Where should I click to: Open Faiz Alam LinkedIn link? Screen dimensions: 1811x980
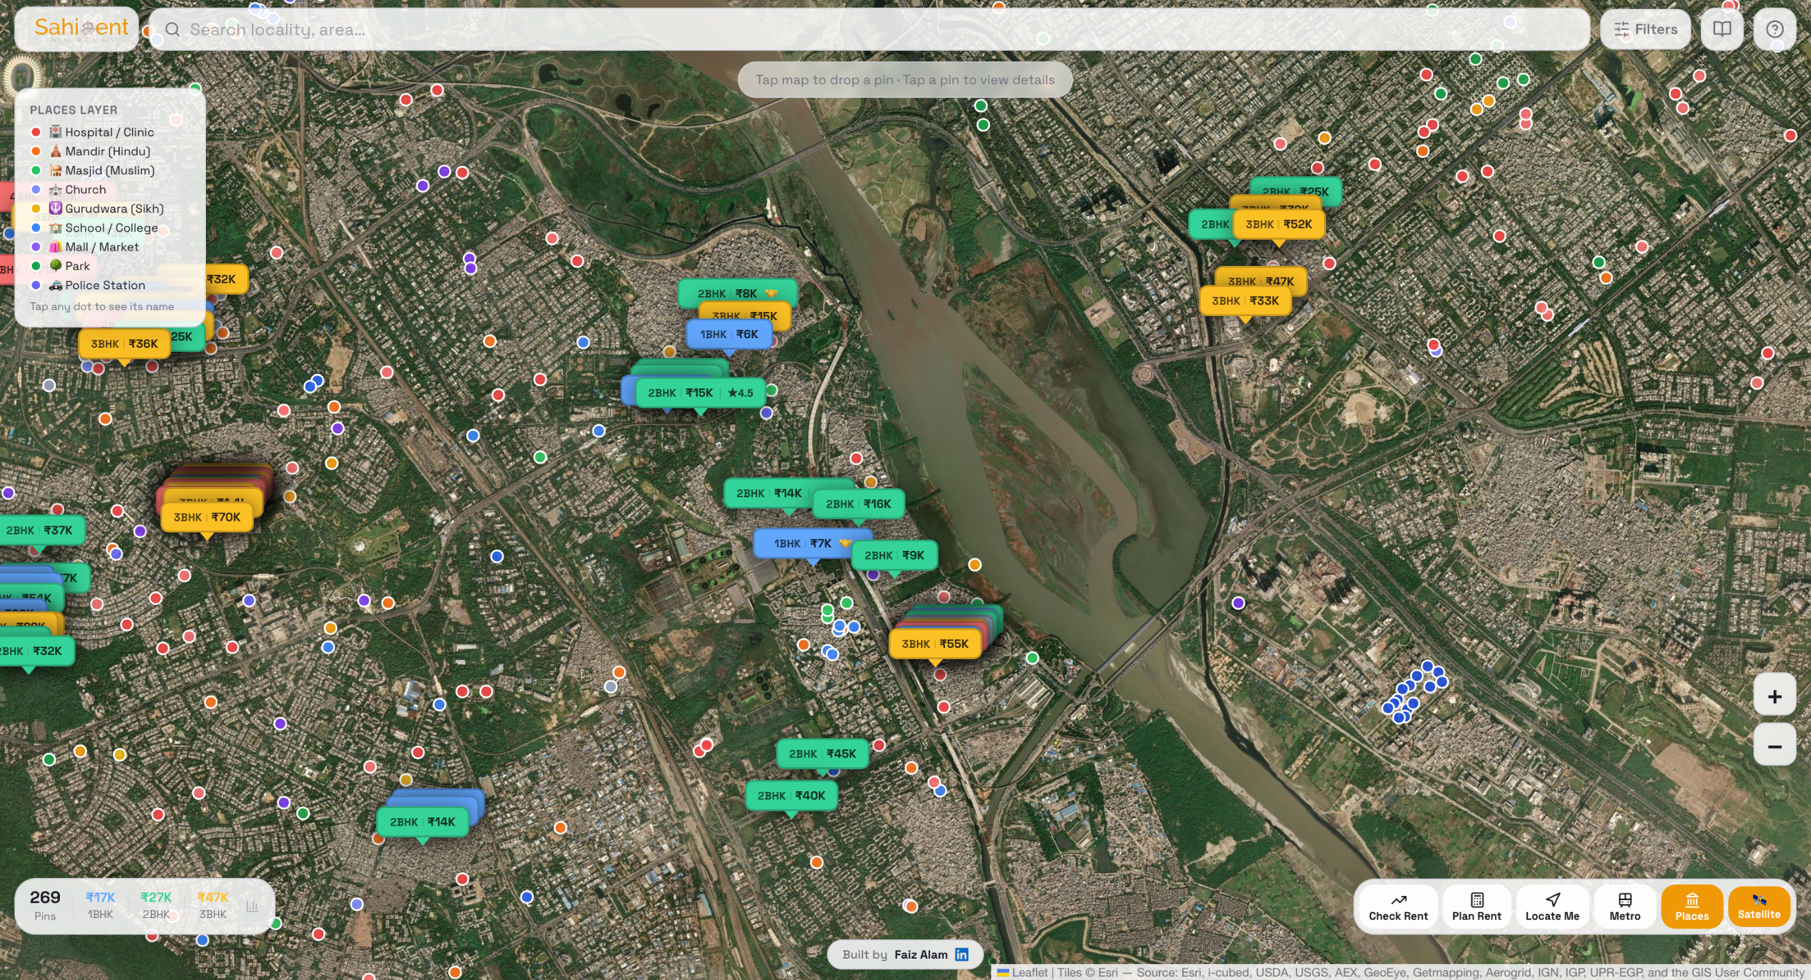pyautogui.click(x=961, y=954)
